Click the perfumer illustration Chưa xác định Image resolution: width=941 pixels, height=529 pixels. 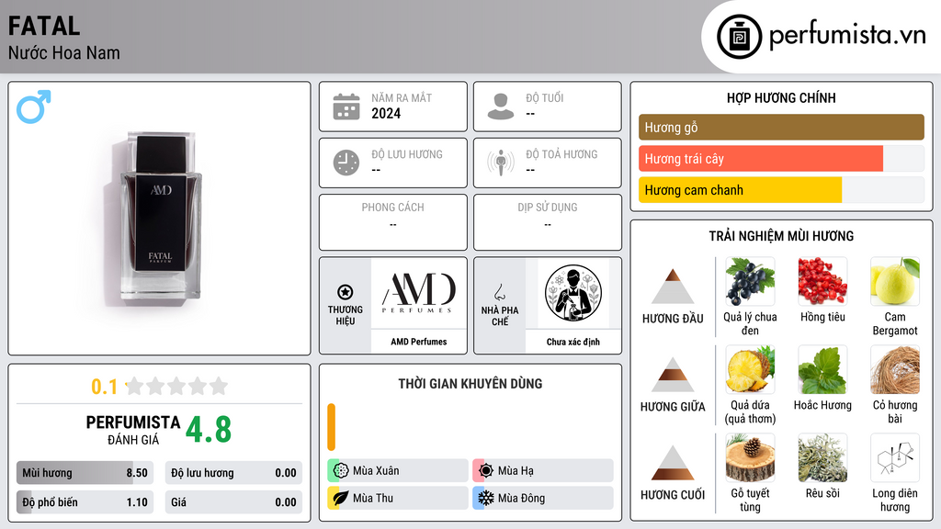tap(573, 293)
